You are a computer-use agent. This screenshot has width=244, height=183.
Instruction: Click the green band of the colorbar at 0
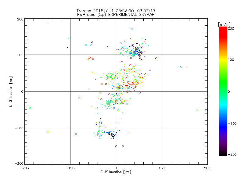(223, 91)
